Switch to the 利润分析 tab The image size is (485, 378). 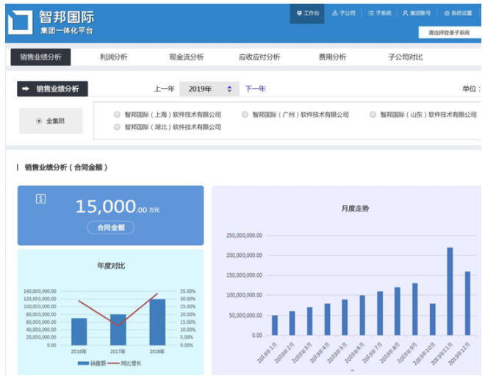click(113, 57)
